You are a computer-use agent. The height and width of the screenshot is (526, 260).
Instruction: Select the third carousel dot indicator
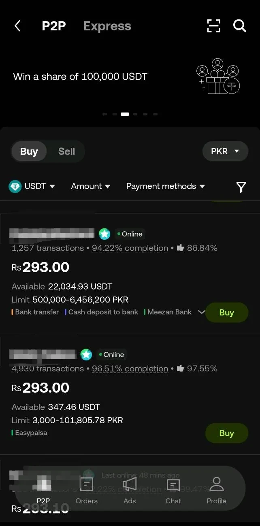[125, 114]
